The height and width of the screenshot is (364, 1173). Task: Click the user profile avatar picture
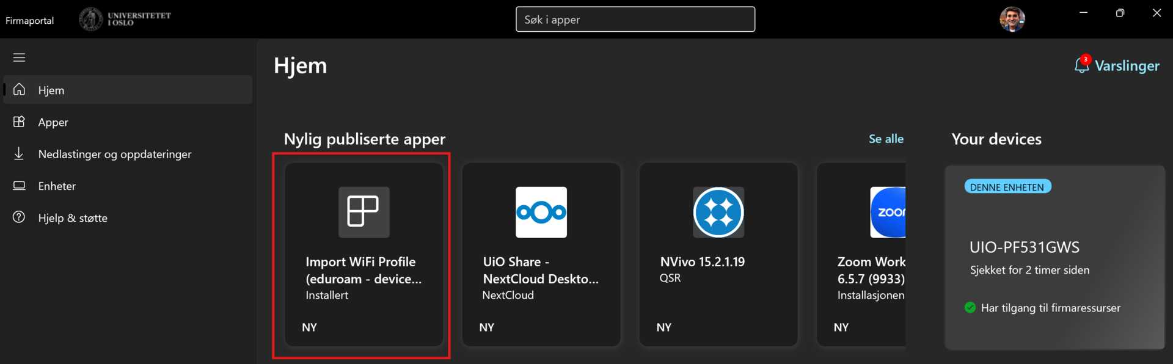1012,20
